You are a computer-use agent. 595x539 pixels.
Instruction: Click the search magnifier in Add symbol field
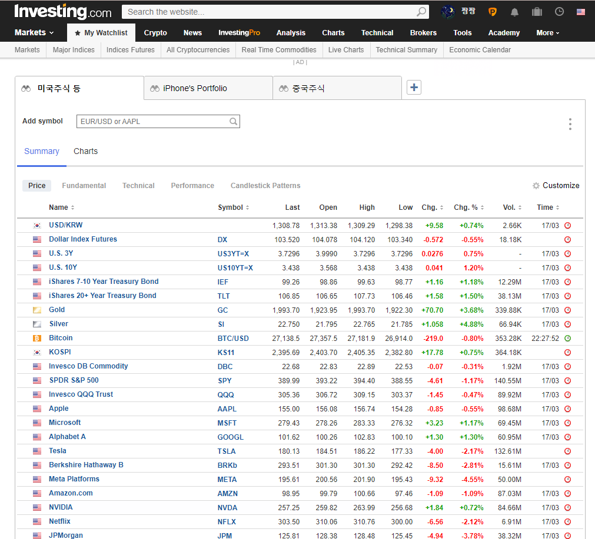(232, 121)
